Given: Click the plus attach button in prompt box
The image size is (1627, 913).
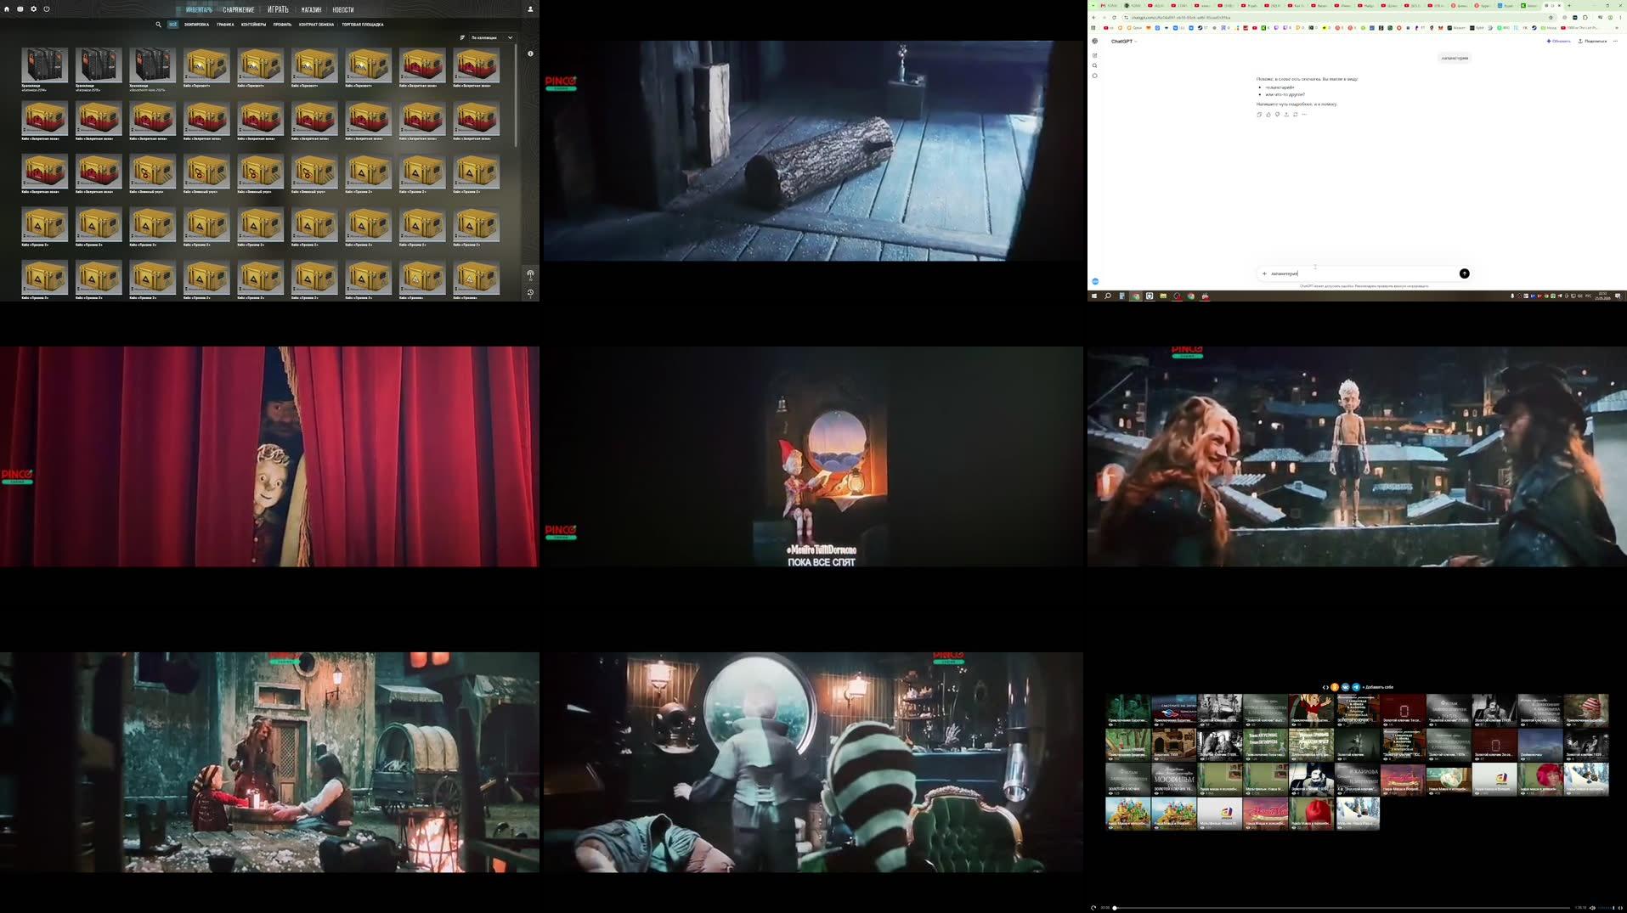Looking at the screenshot, I should coord(1264,273).
